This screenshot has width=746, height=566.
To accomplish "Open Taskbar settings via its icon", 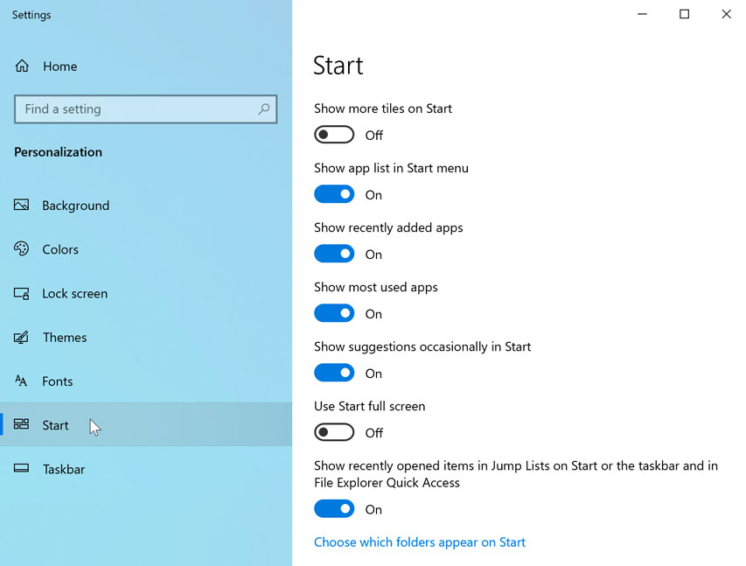I will click(21, 469).
